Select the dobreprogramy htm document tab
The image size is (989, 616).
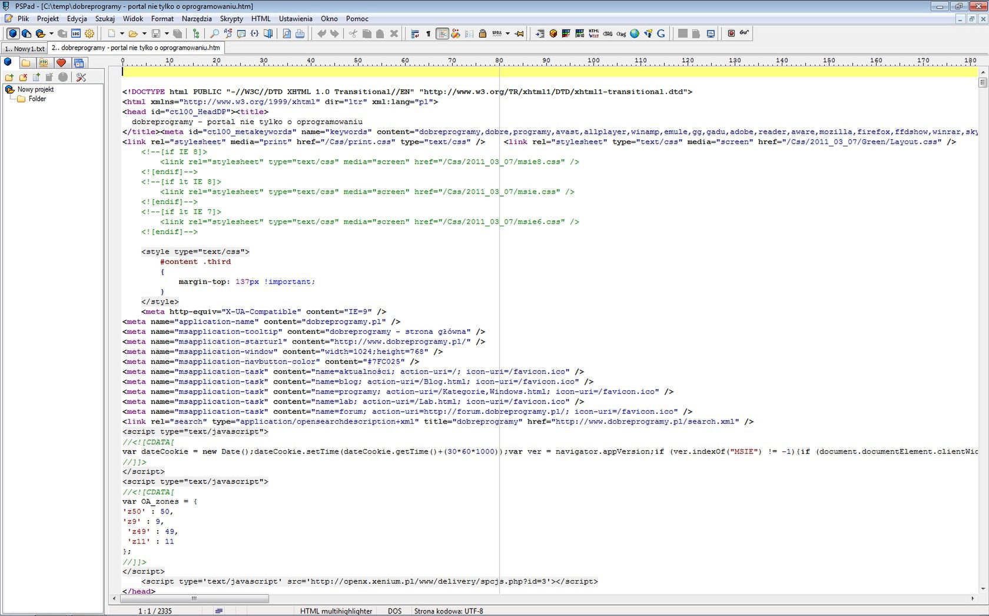[136, 48]
